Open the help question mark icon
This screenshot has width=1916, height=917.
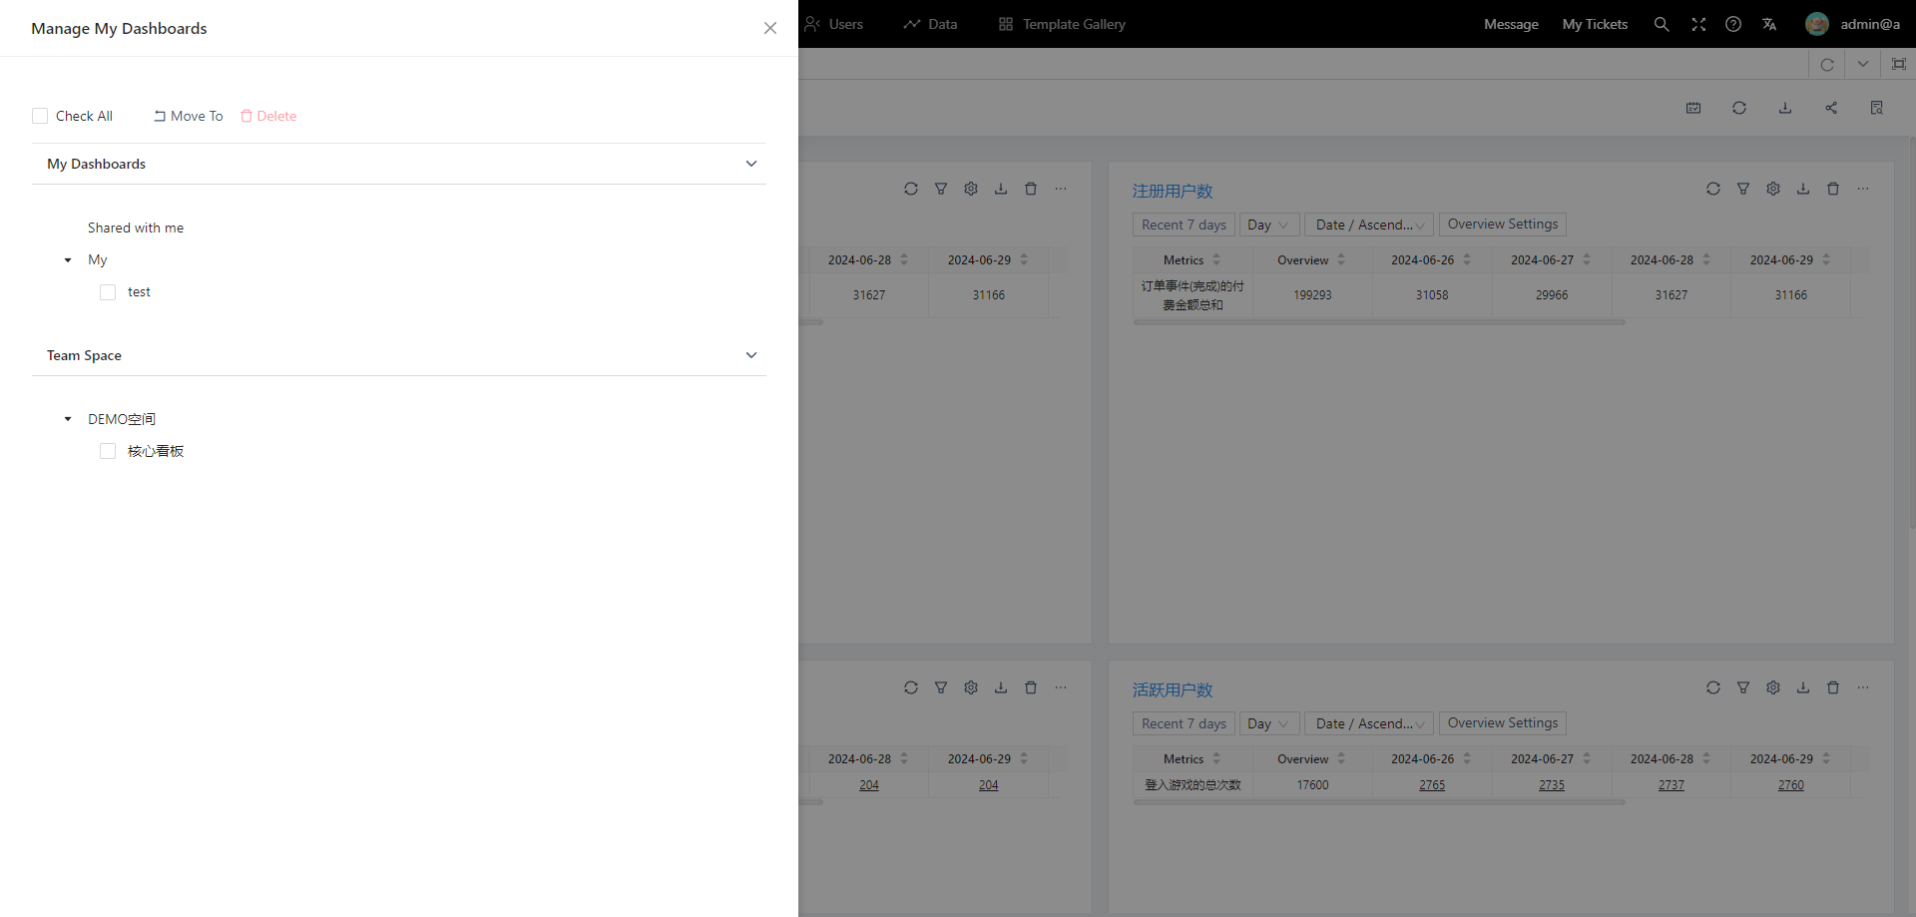(x=1733, y=24)
